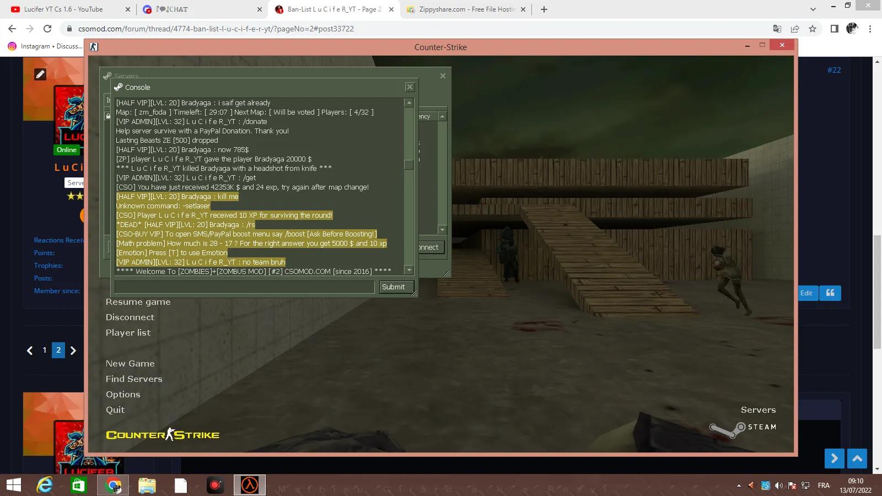Switch to the Zippyshare browser tab

466,9
